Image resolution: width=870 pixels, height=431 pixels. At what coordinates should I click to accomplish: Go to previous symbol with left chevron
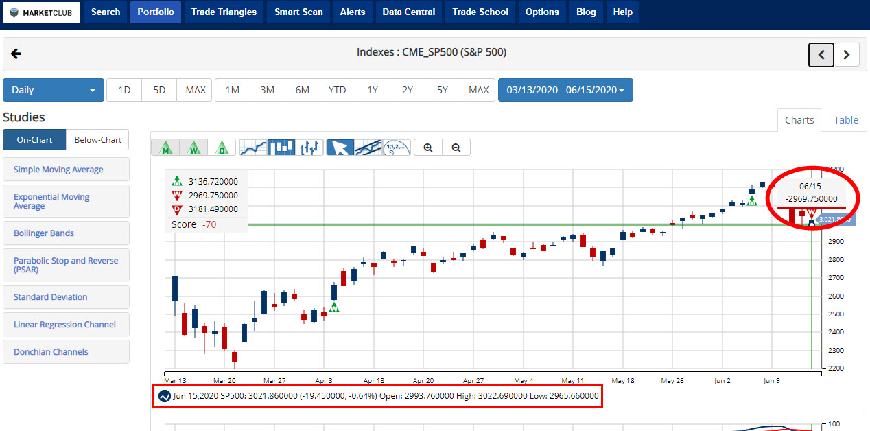[821, 54]
